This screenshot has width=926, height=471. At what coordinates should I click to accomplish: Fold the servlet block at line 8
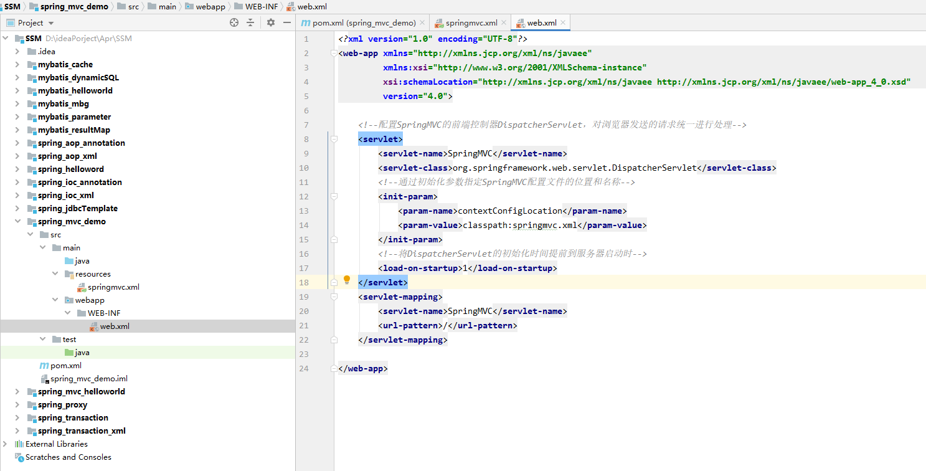[334, 140]
